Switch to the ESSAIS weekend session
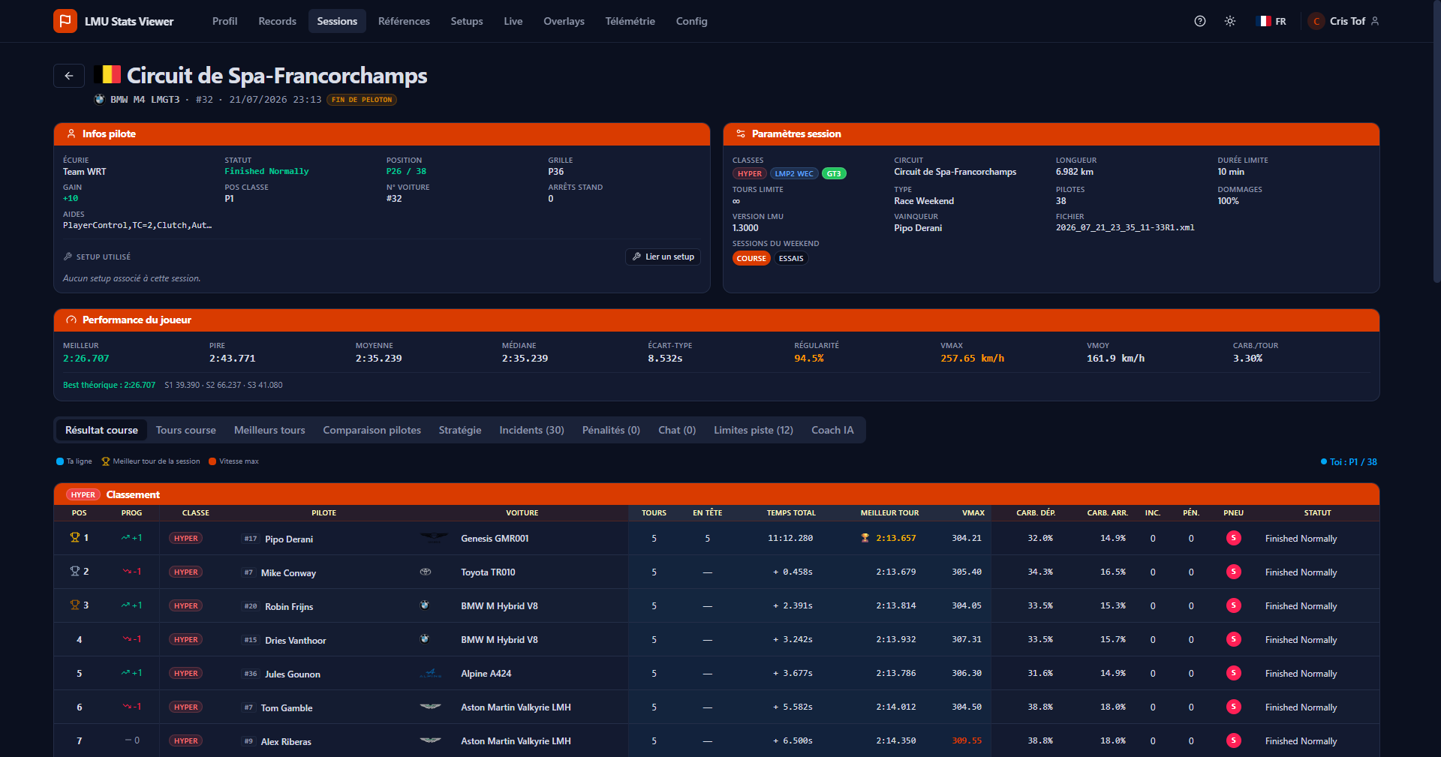 791,258
